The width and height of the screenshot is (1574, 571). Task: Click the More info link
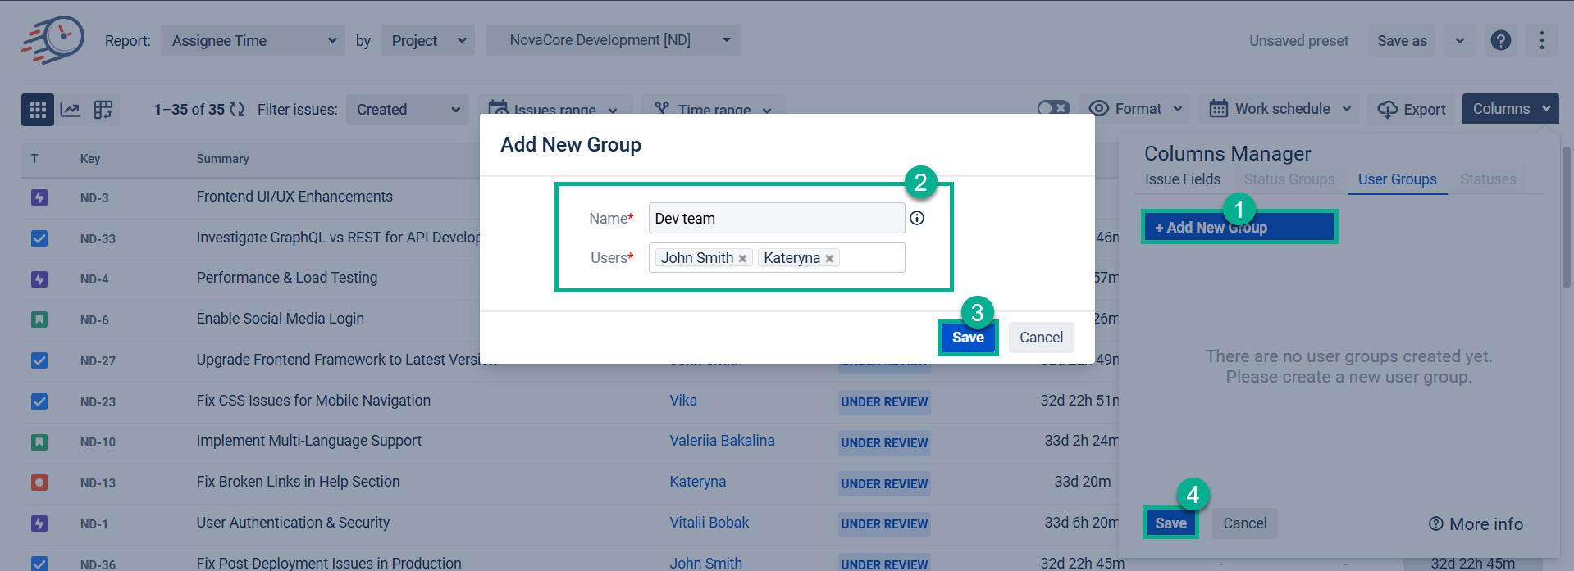coord(1476,524)
